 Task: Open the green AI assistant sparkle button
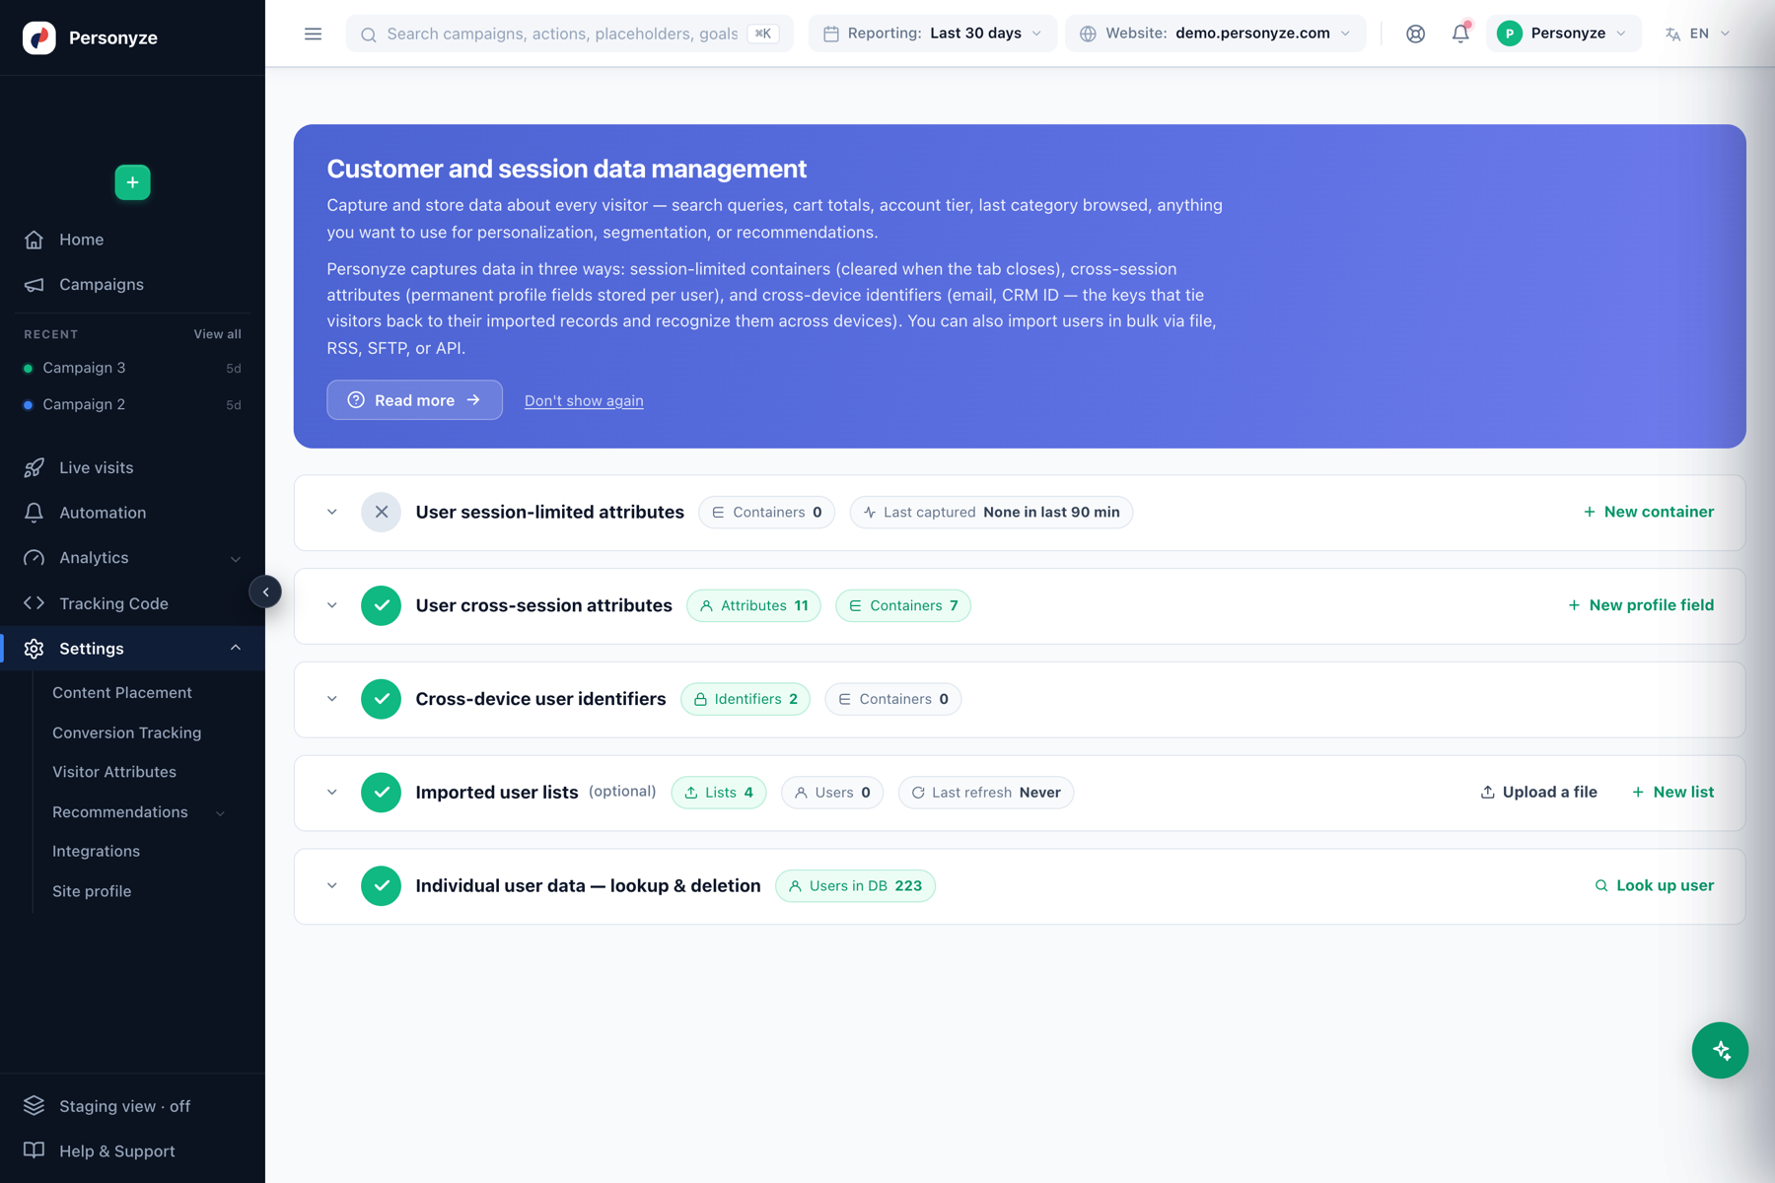coord(1720,1050)
